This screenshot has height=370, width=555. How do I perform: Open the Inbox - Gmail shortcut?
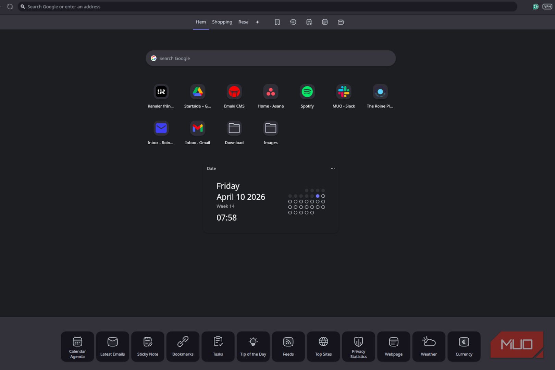pyautogui.click(x=198, y=133)
